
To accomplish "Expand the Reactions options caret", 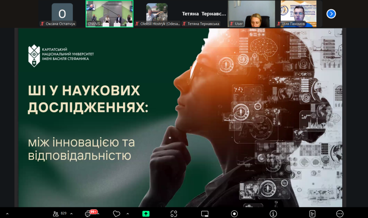I will [x=128, y=214].
